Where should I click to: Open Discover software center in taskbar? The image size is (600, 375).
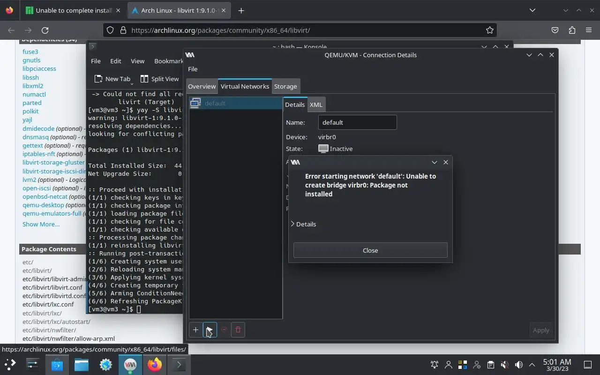(x=57, y=364)
